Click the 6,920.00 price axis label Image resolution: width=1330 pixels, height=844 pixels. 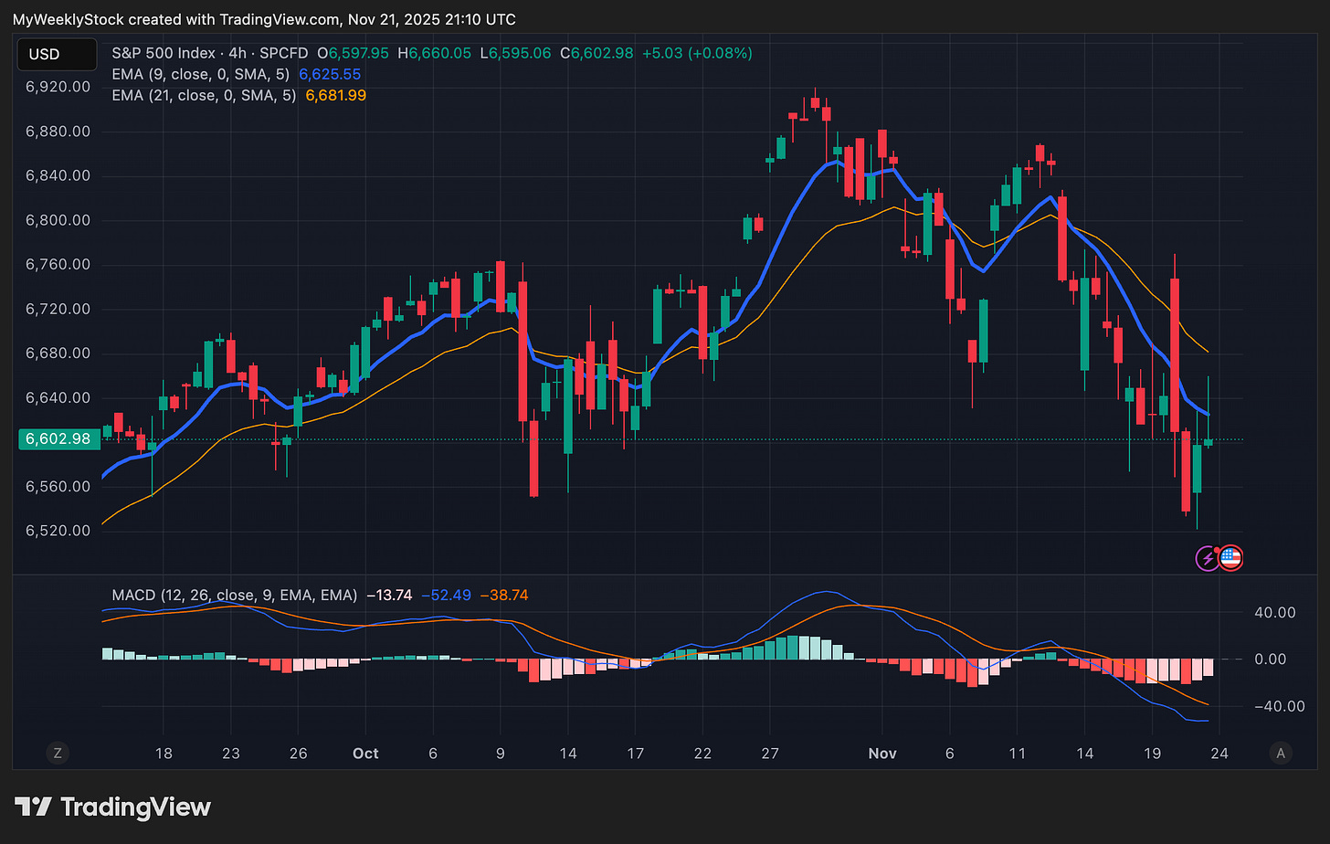pos(58,87)
